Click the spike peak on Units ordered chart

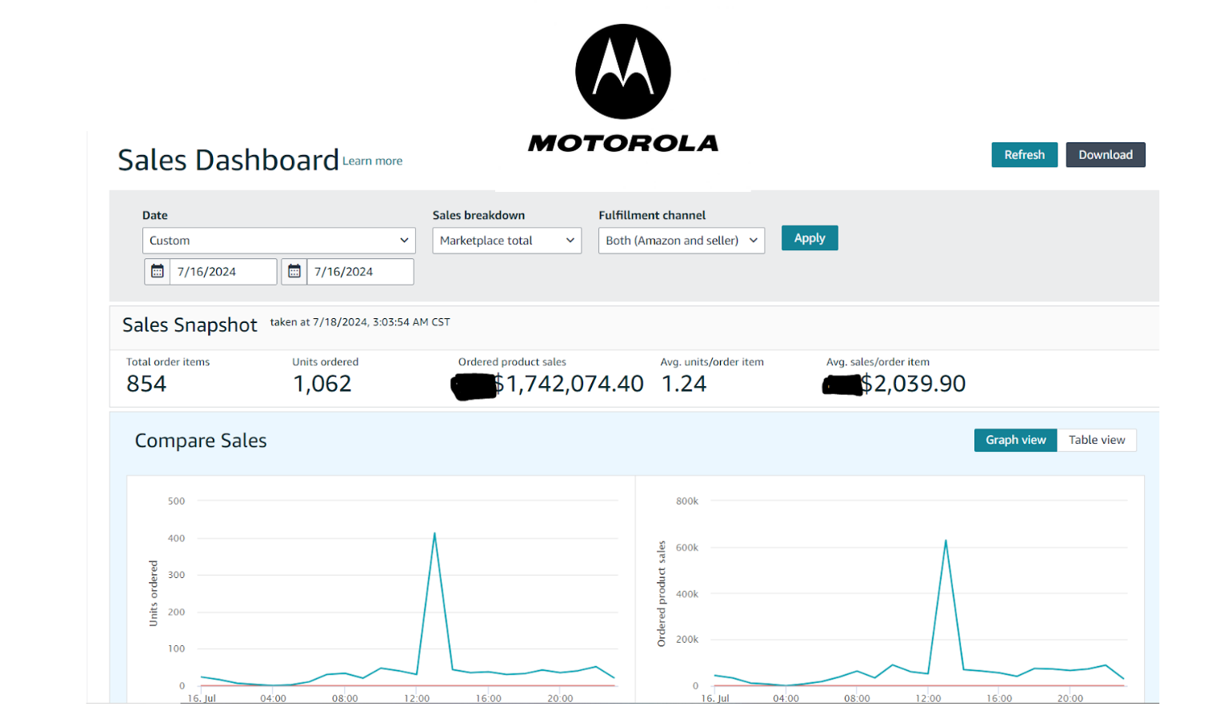click(x=434, y=534)
